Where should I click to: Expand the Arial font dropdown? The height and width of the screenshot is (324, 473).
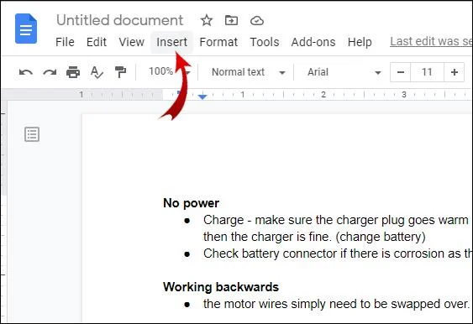tap(344, 72)
